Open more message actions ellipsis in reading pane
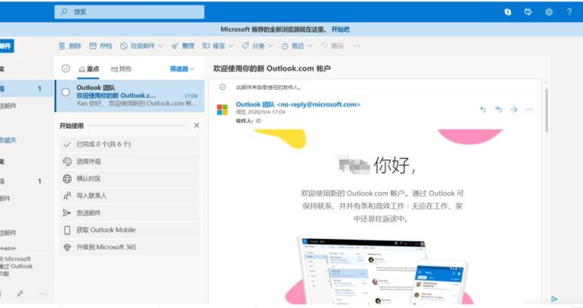The height and width of the screenshot is (308, 583). (x=529, y=109)
